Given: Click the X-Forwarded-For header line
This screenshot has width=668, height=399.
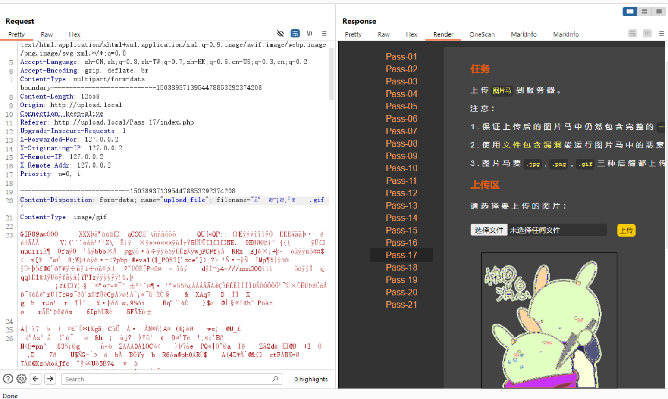Looking at the screenshot, I should coord(69,140).
